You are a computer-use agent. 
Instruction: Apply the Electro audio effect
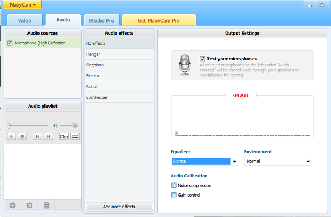point(119,76)
